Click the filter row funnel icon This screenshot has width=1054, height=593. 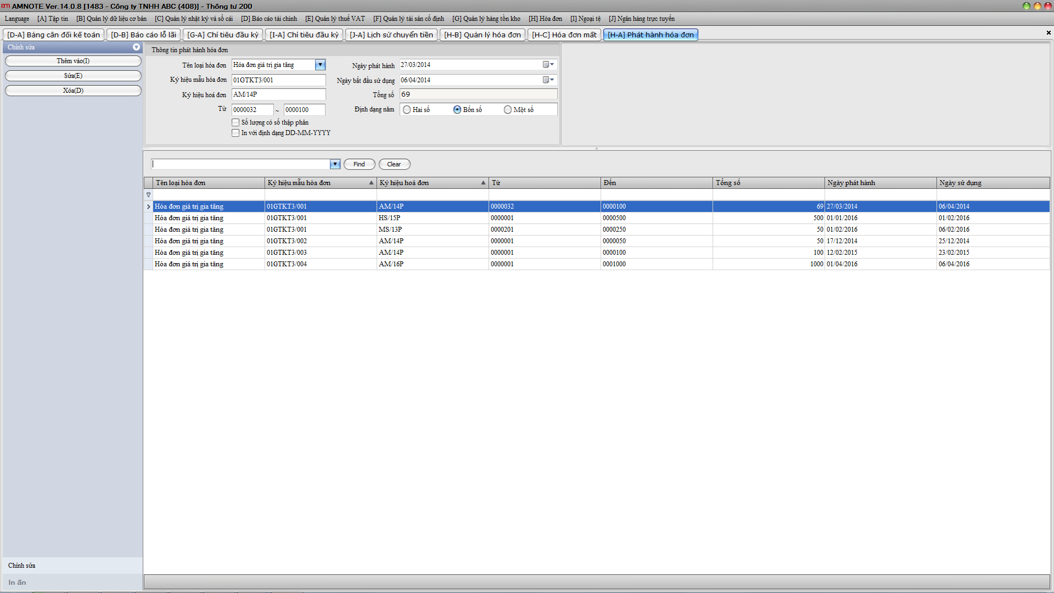click(x=148, y=195)
